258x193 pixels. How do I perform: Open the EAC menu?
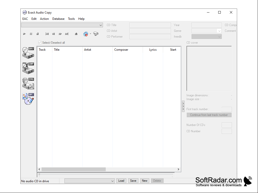coord(25,19)
